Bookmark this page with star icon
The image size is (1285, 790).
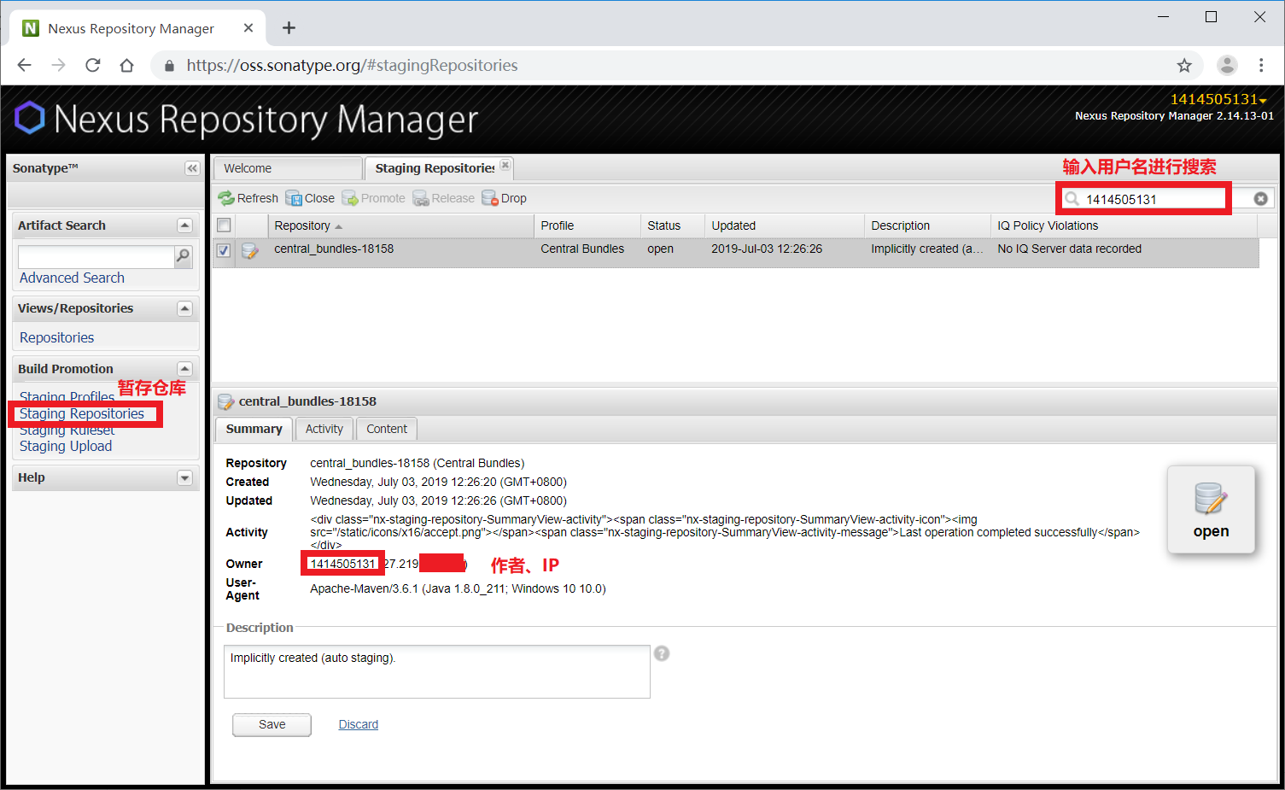coord(1184,65)
